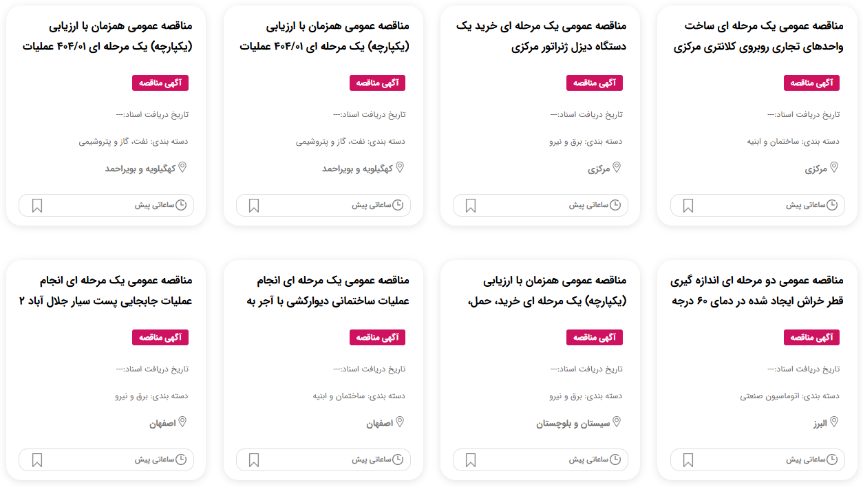
Task: Click the clock icon on the Alborz tender card
Action: click(832, 459)
